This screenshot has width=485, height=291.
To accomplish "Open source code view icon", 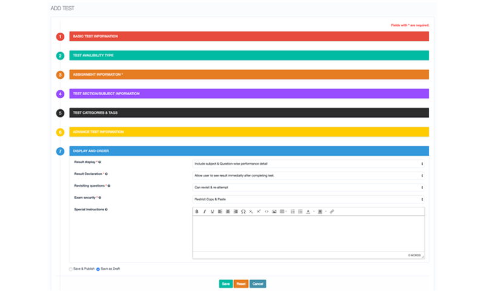I will click(266, 212).
